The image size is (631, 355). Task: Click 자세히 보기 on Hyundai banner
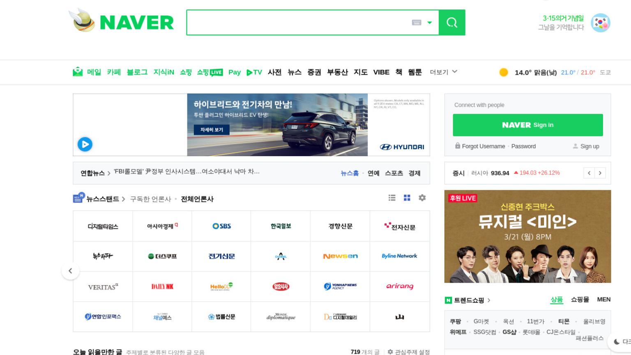[x=212, y=129]
